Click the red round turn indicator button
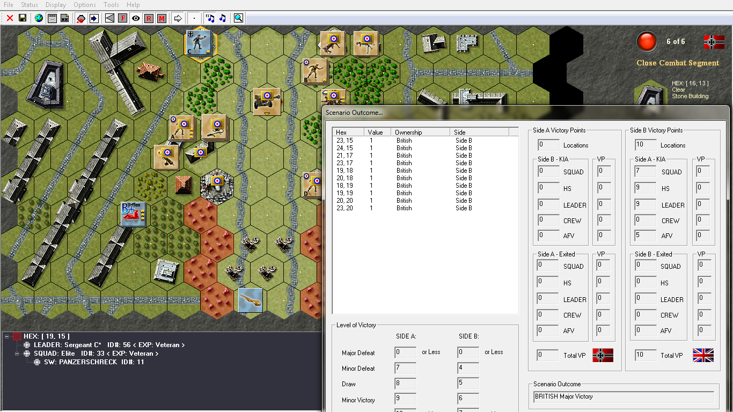The image size is (733, 412). coord(647,41)
